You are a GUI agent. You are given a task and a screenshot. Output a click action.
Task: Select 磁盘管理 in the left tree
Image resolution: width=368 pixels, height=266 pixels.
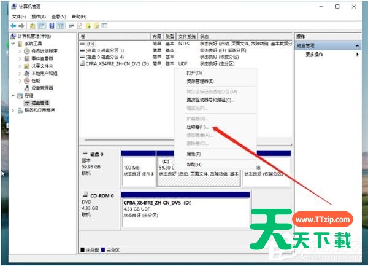tap(40, 103)
